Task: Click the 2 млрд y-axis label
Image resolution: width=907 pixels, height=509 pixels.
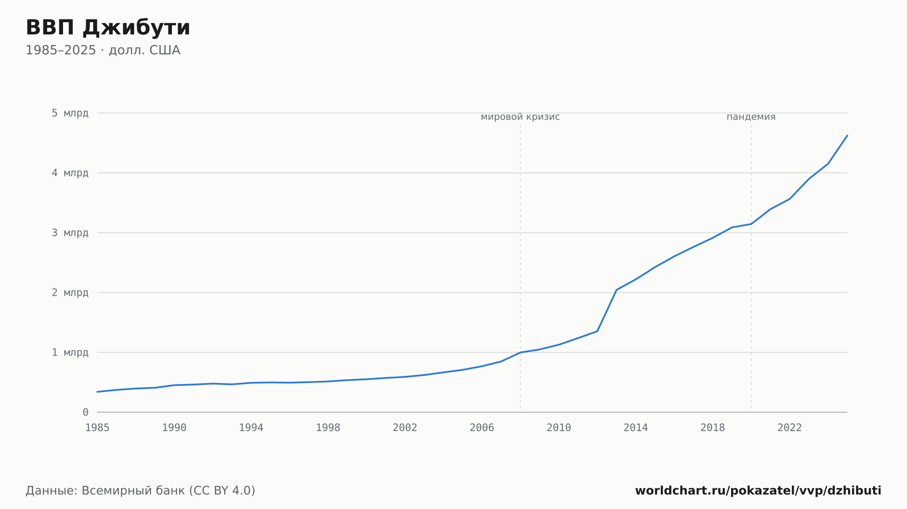Action: pyautogui.click(x=70, y=293)
